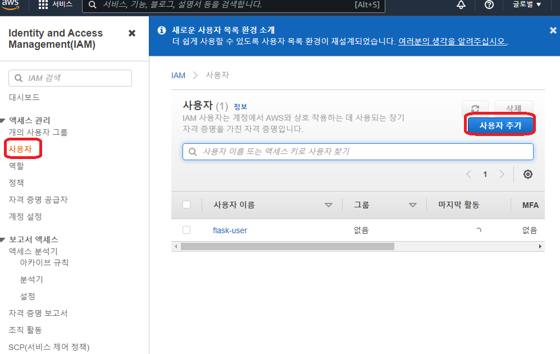Click the 사용자 추가 button
Image resolution: width=560 pixels, height=354 pixels.
(500, 125)
